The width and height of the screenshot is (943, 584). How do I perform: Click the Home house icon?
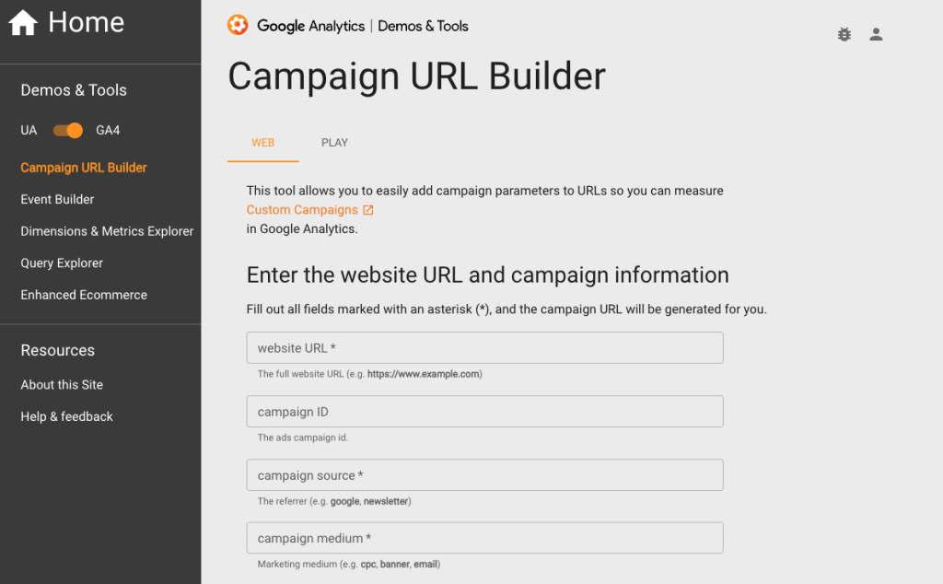point(23,23)
